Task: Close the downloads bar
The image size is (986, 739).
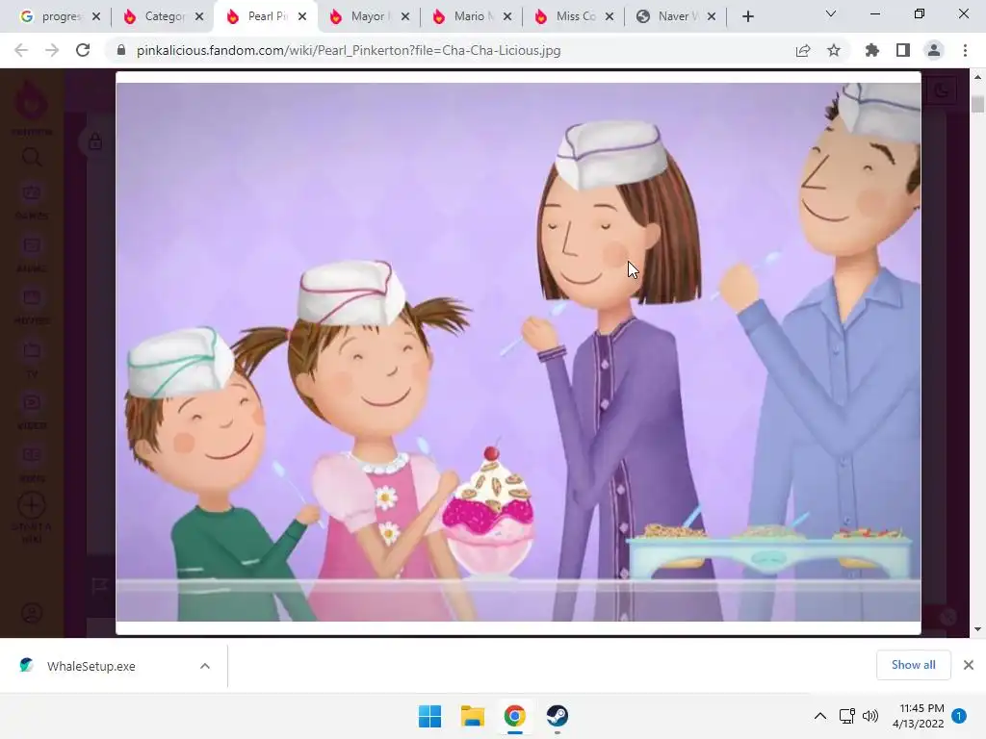Action: coord(969,665)
